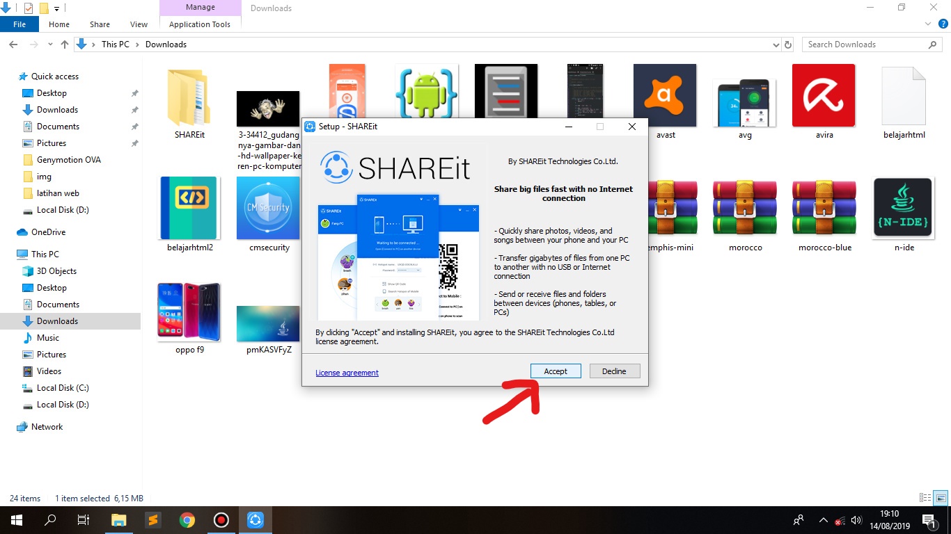Select the avast file icon
Viewport: 951px width, 534px height.
click(x=665, y=95)
